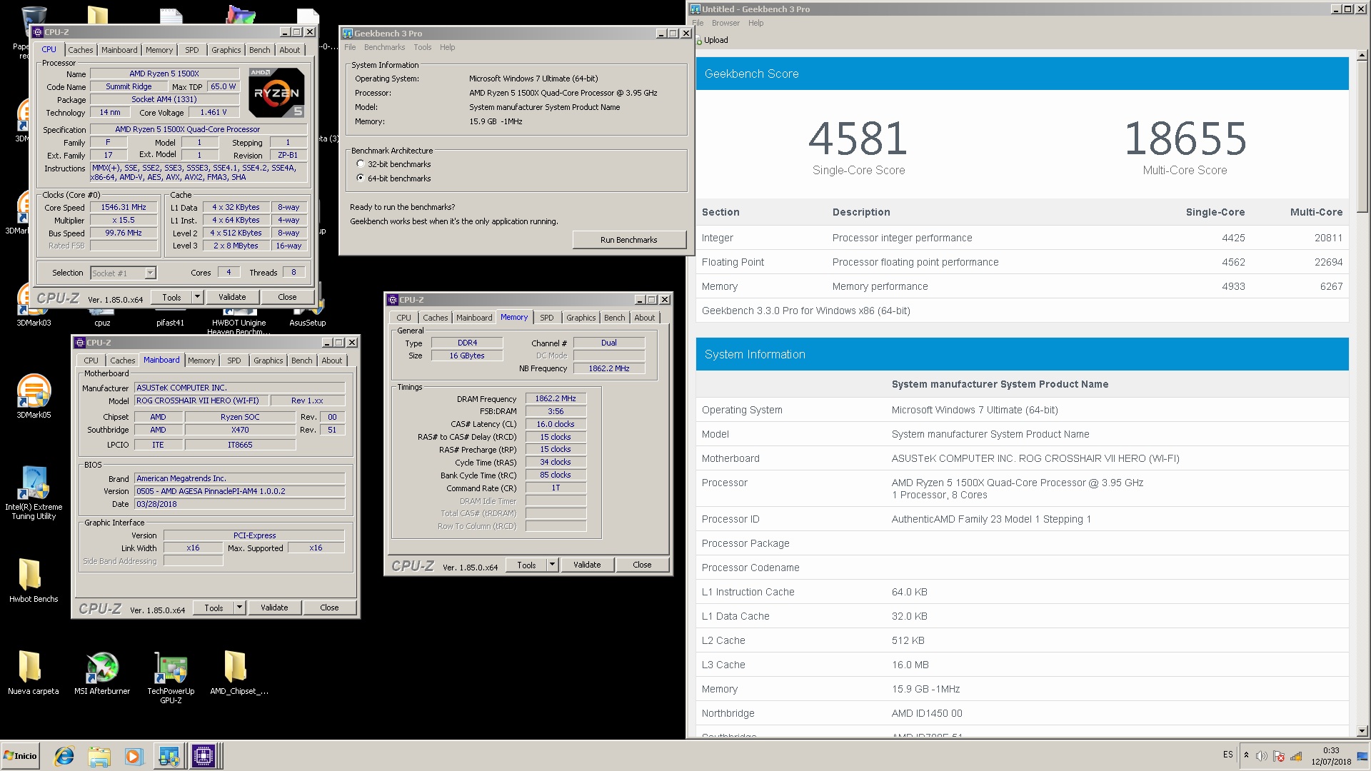The height and width of the screenshot is (771, 1371).
Task: Click the volume speaker tray icon
Action: coord(1262,756)
